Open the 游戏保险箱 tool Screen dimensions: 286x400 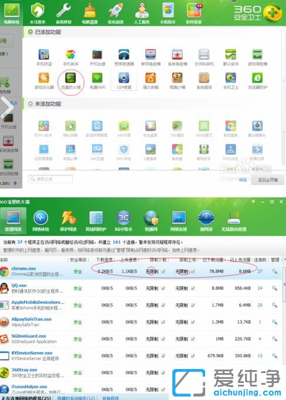[x=257, y=57]
